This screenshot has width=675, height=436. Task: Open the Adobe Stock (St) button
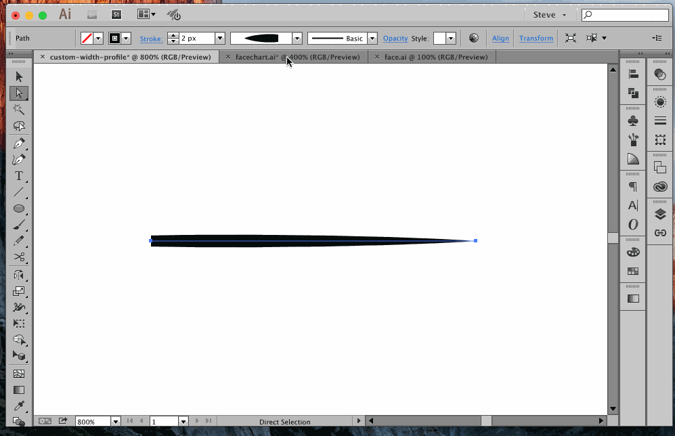(x=116, y=15)
